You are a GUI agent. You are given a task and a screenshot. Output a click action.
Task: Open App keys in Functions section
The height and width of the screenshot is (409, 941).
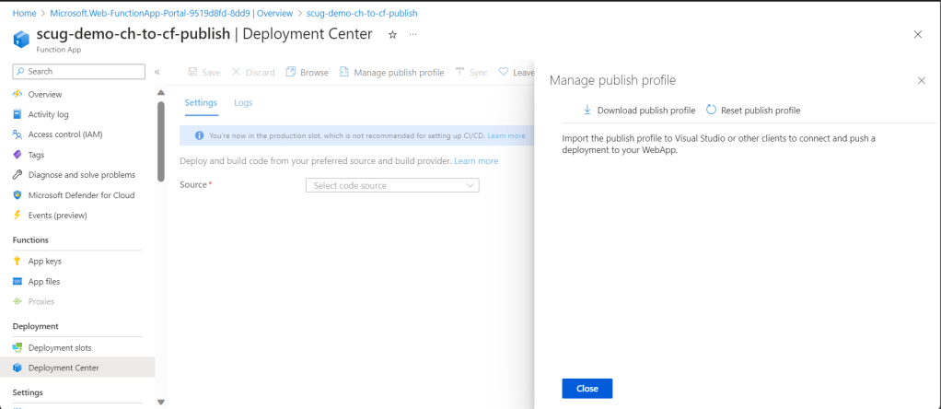[x=44, y=262]
